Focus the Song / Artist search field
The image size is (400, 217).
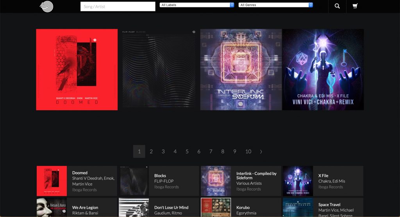(x=118, y=7)
